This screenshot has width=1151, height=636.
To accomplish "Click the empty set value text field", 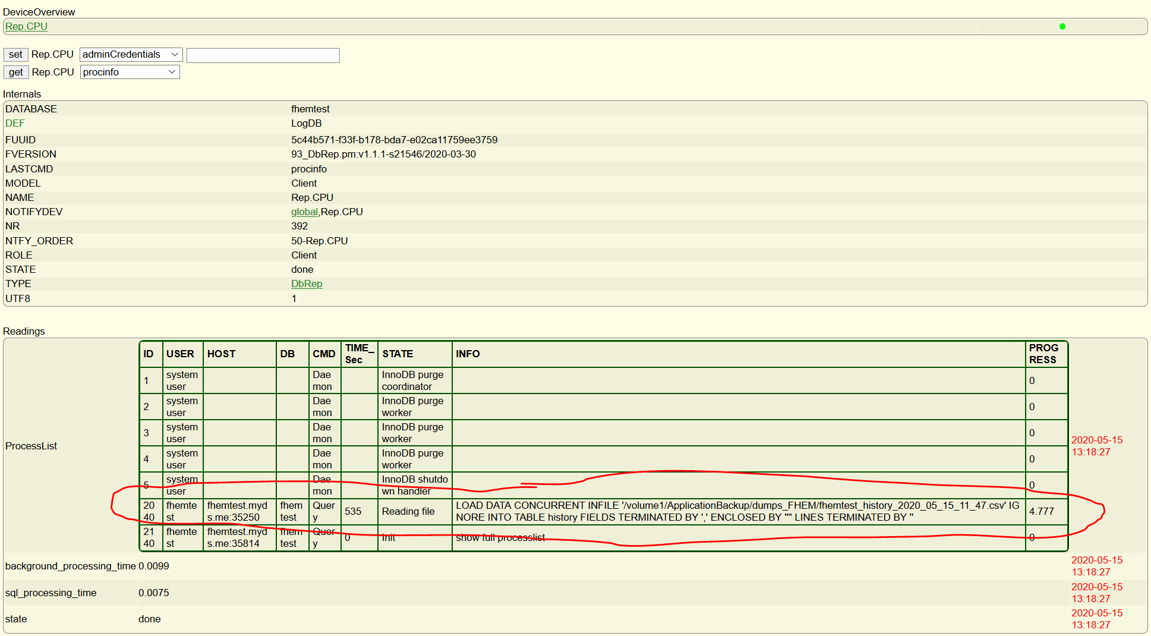I will click(x=263, y=55).
